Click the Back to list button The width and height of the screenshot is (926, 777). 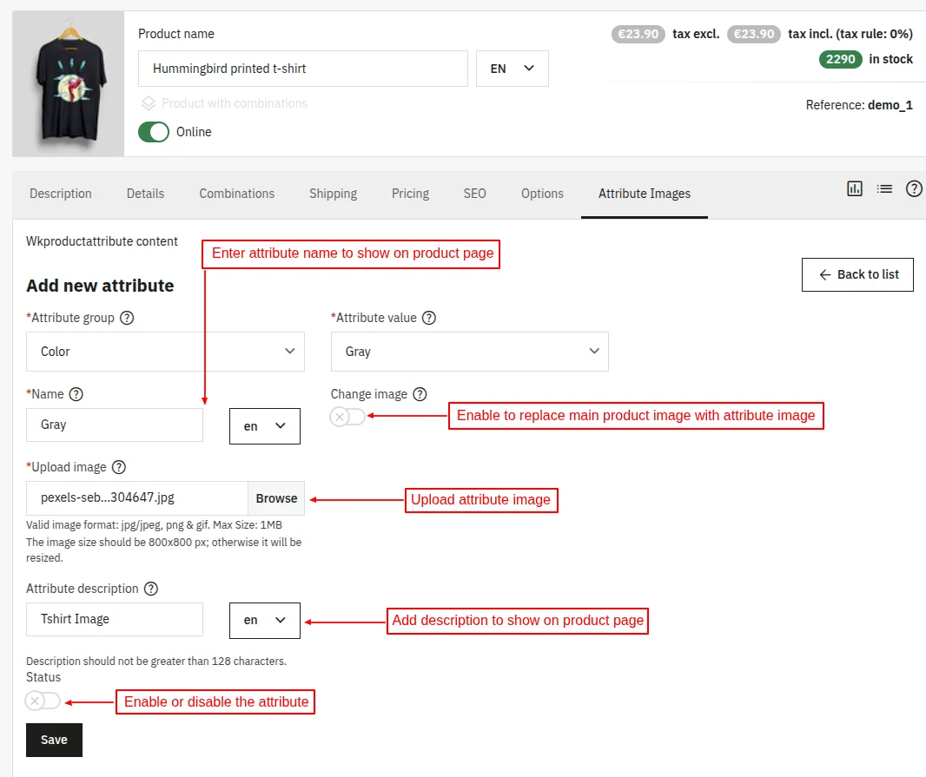click(857, 274)
